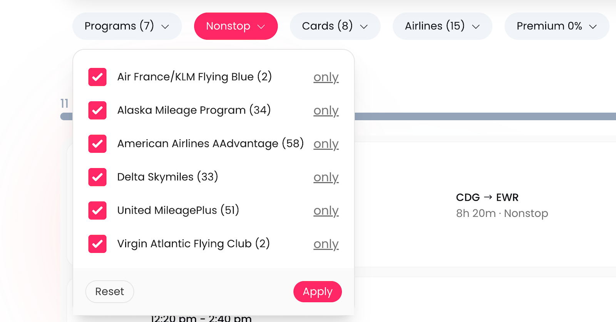Apply the selected program filters
Viewport: 616px width, 322px height.
(317, 292)
